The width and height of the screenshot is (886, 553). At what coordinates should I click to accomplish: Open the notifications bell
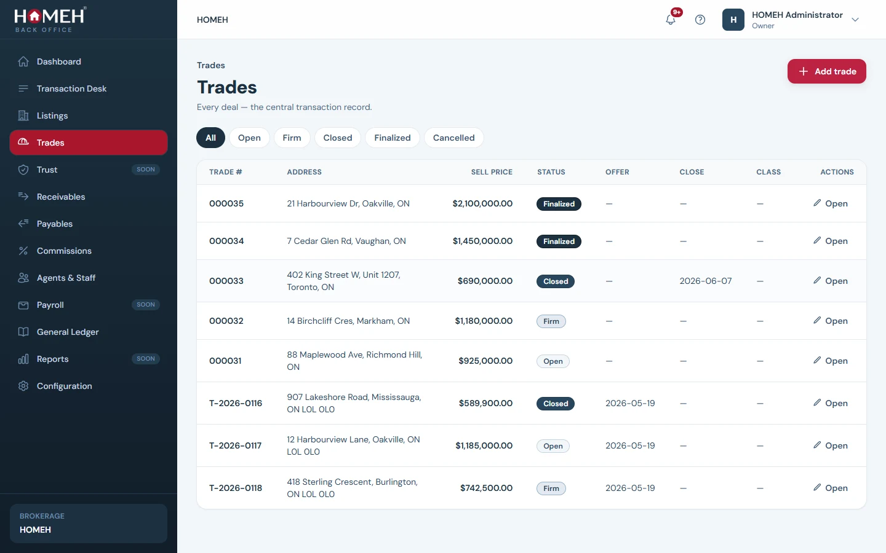pos(671,20)
